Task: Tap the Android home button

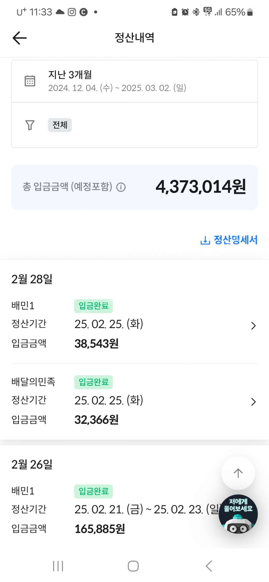Action: pos(133,566)
